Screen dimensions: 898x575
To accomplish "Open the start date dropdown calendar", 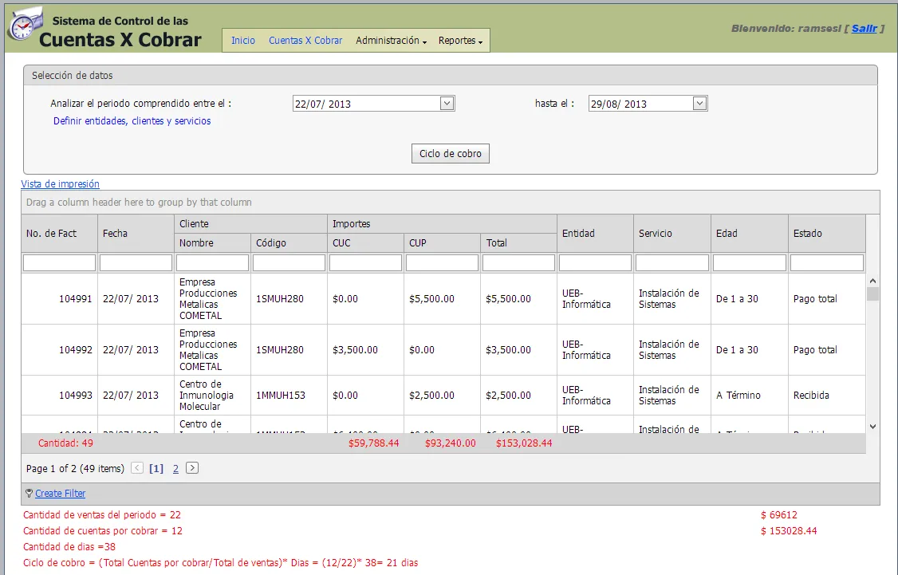I will tap(447, 103).
